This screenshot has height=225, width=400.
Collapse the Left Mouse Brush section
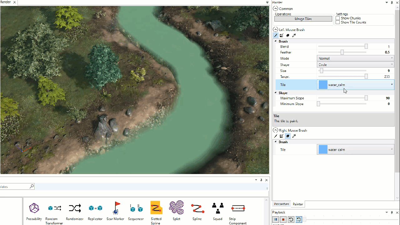coord(276,29)
